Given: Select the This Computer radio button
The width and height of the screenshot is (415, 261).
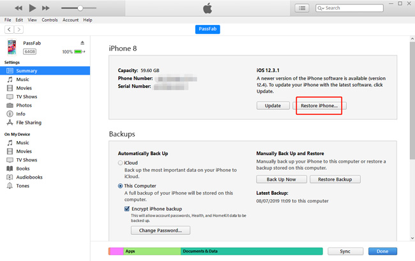Looking at the screenshot, I should pos(120,186).
